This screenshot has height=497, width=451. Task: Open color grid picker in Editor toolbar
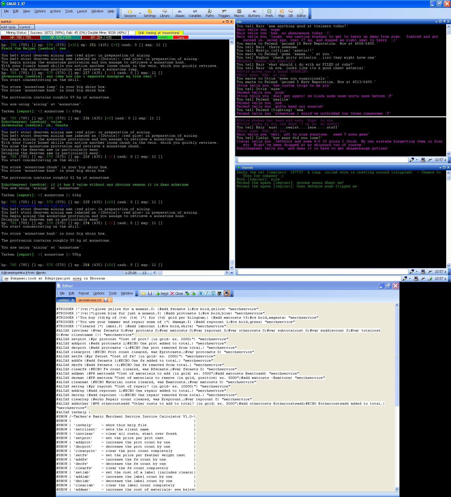coord(219,293)
